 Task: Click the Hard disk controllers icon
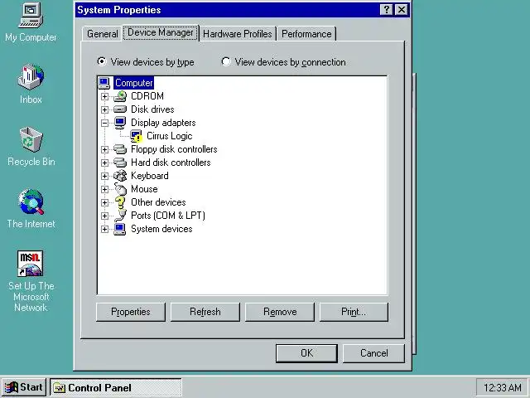coord(120,163)
